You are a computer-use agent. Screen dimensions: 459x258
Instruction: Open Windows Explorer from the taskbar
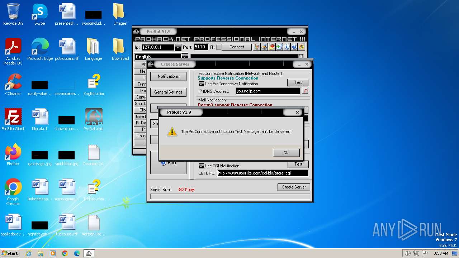(x=41, y=253)
